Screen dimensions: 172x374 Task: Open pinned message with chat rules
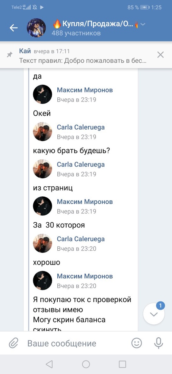coord(83,56)
